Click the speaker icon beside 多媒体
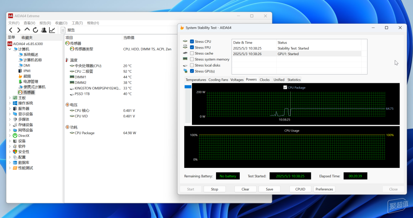Image resolution: width=413 pixels, height=218 pixels. (x=15, y=119)
